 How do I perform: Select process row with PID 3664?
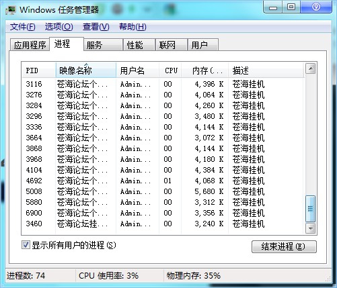(x=163, y=138)
